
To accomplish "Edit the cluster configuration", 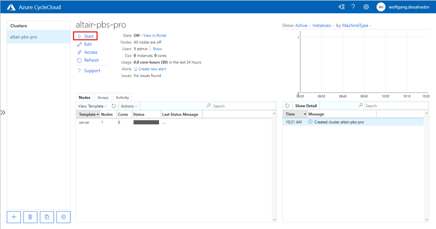I will [88, 44].
